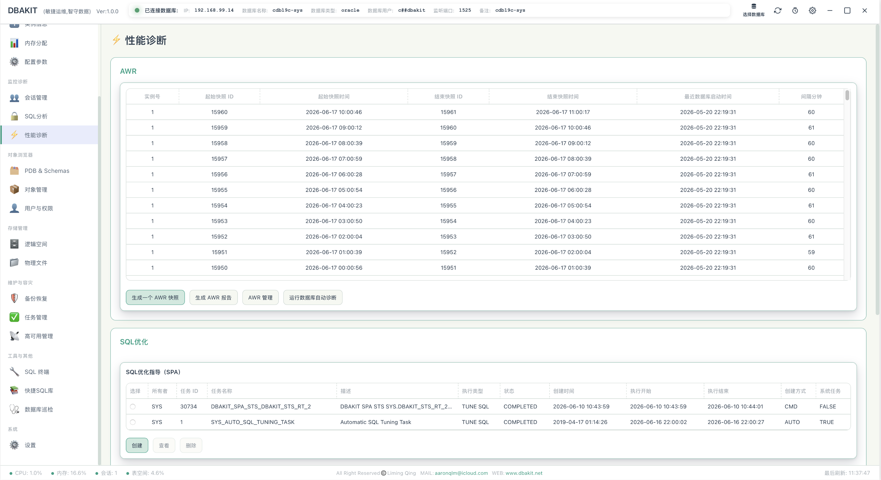Go to 逻辑空间 menu item
881x480 pixels.
pos(49,244)
